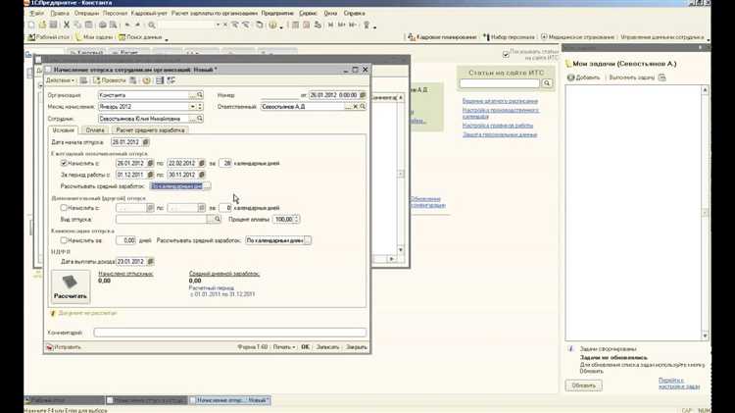Click the Cut scissors icon in main toolbar
The height and width of the screenshot is (413, 735).
coord(66,25)
